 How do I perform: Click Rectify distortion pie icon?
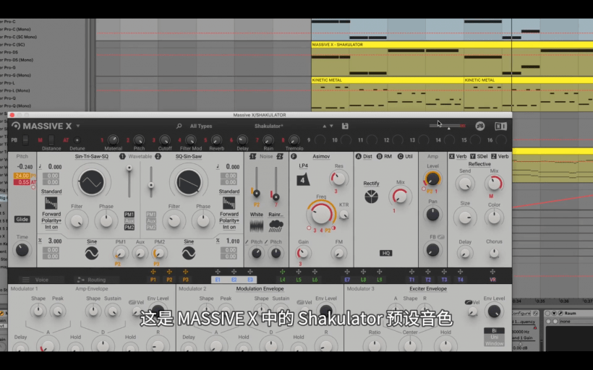pos(372,197)
